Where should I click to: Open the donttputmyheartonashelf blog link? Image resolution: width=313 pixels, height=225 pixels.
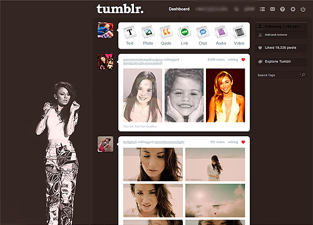point(143,63)
